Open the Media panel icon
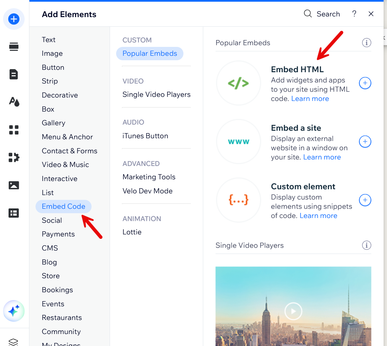Image resolution: width=387 pixels, height=346 pixels. [x=14, y=185]
